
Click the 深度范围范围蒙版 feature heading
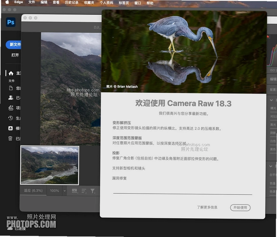pyautogui.click(x=127, y=138)
